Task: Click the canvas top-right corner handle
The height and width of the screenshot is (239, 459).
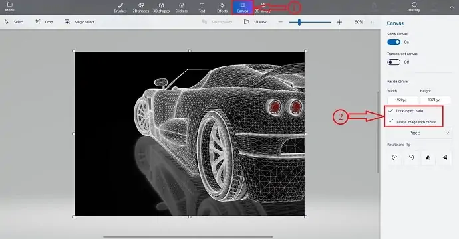Action: (x=305, y=51)
